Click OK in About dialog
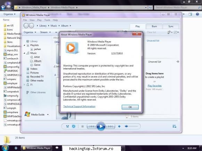The height and width of the screenshot is (151, 202). [130, 107]
